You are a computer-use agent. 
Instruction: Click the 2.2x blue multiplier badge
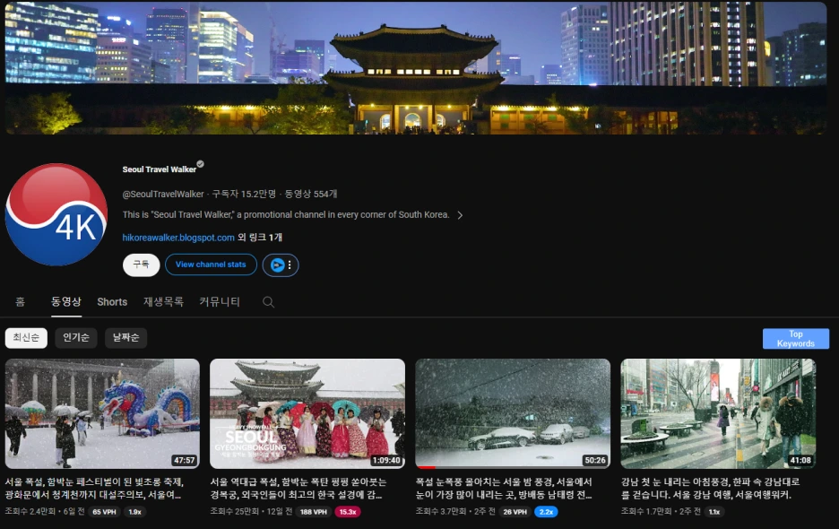pyautogui.click(x=546, y=512)
